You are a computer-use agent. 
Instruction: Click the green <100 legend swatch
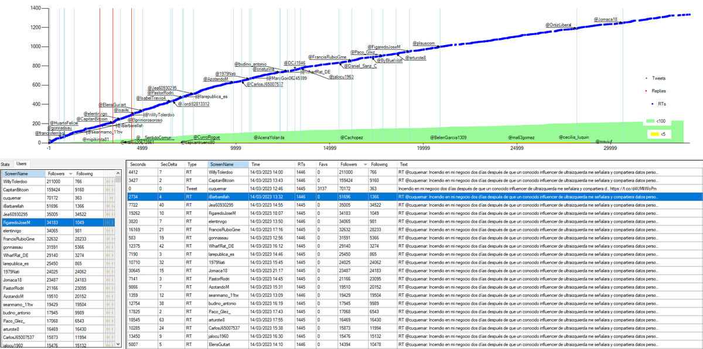(650, 121)
